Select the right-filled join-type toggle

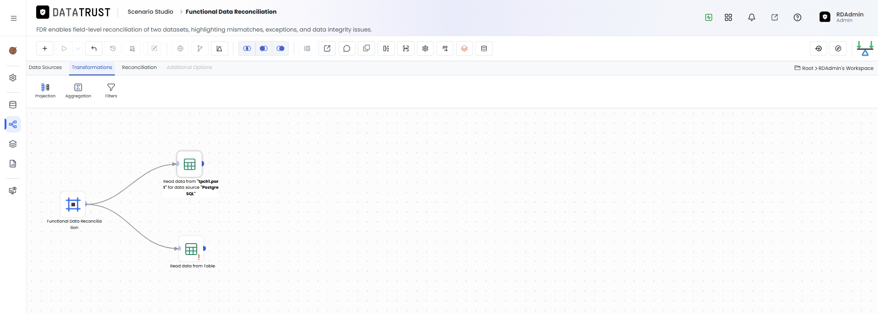[x=280, y=48]
